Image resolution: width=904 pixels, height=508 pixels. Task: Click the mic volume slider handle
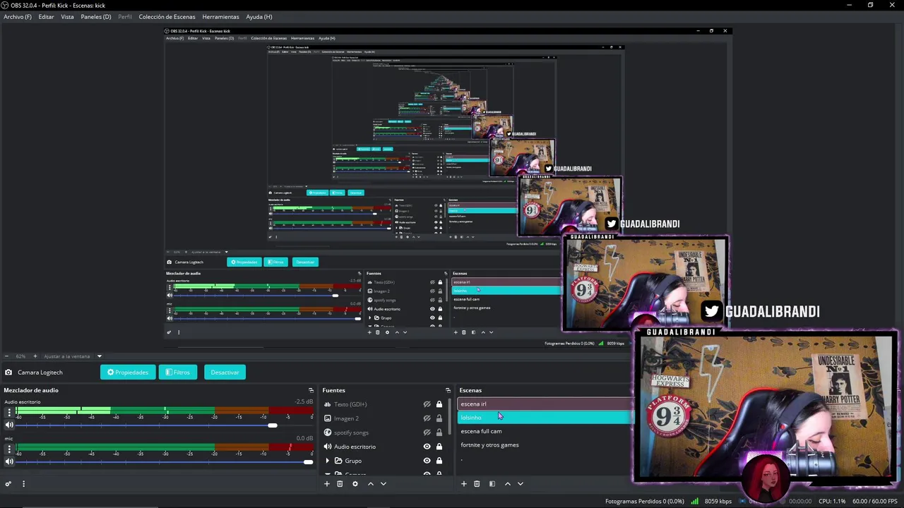pyautogui.click(x=308, y=461)
